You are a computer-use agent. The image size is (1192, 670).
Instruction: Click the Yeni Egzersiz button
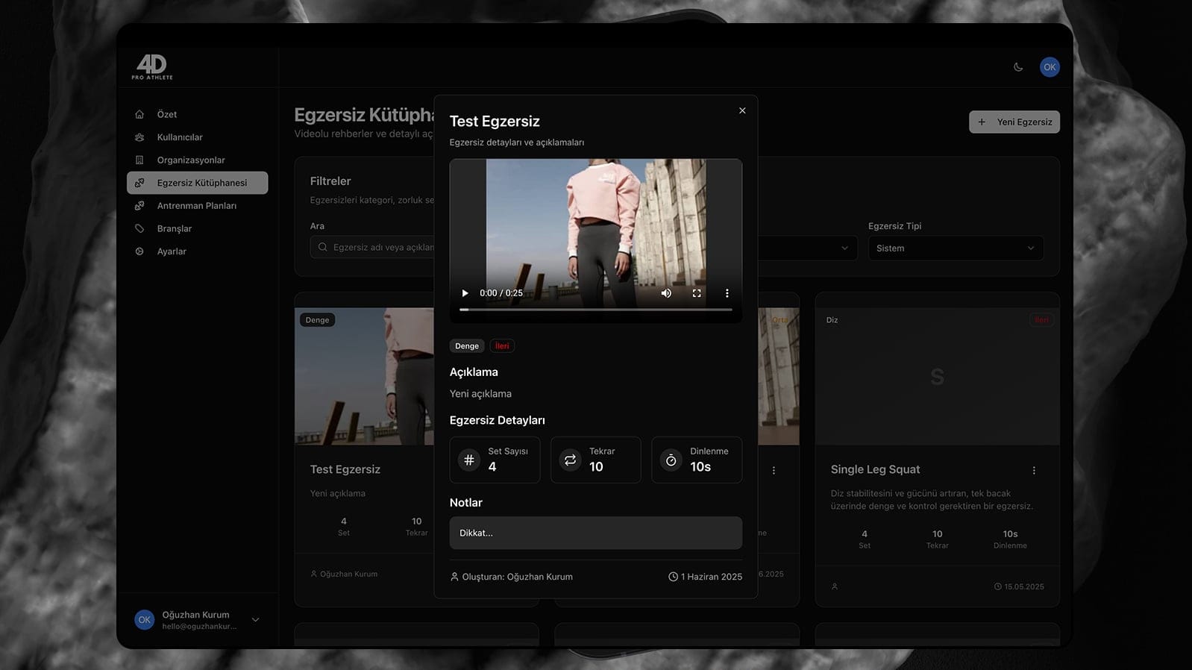(x=1014, y=122)
